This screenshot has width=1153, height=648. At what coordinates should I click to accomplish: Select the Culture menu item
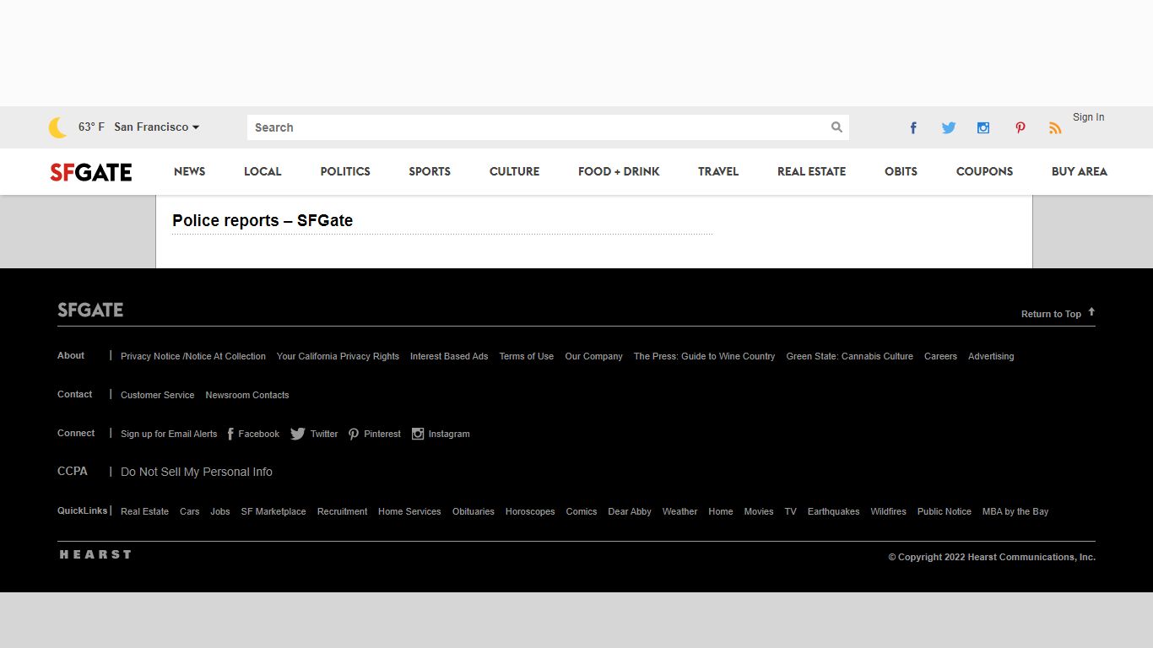514,171
